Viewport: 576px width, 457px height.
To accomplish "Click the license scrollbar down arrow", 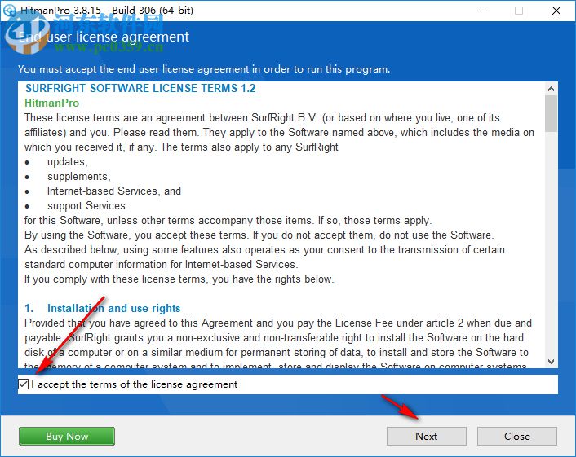I will (x=551, y=361).
